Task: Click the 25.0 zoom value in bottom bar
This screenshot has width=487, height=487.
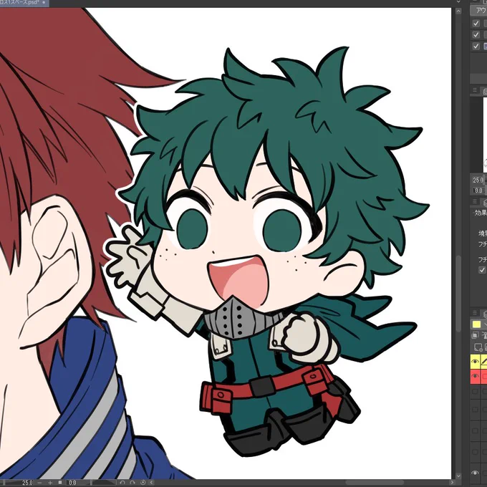Action: point(27,483)
